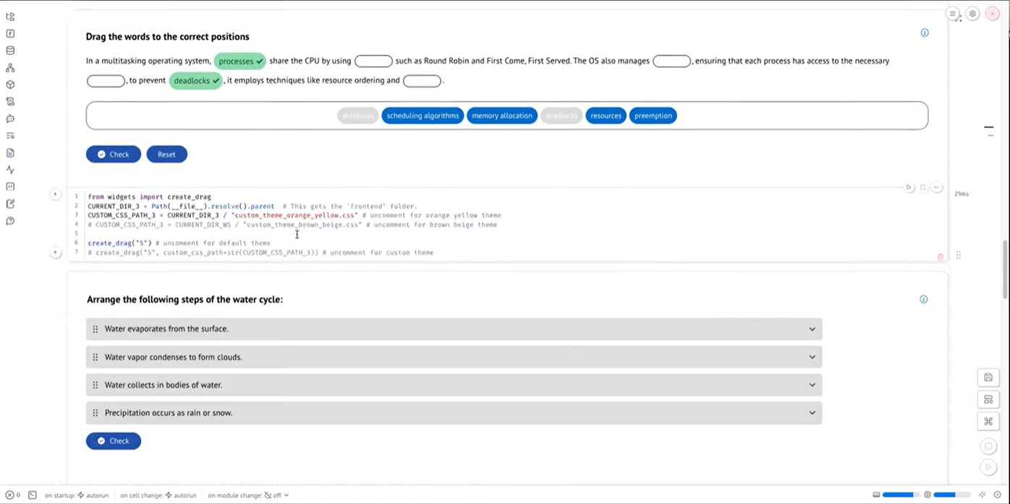Image resolution: width=1010 pixels, height=504 pixels.
Task: Select the 'scheduling algorithms' word chip
Action: (423, 116)
